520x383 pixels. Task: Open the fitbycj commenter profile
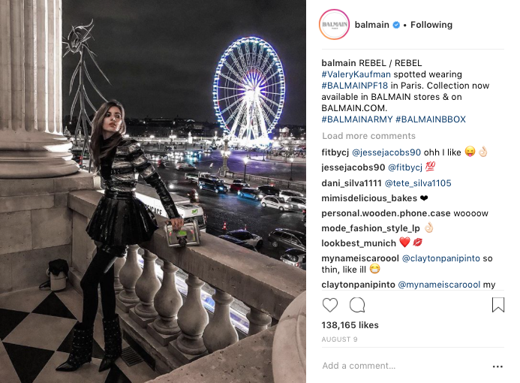point(335,152)
